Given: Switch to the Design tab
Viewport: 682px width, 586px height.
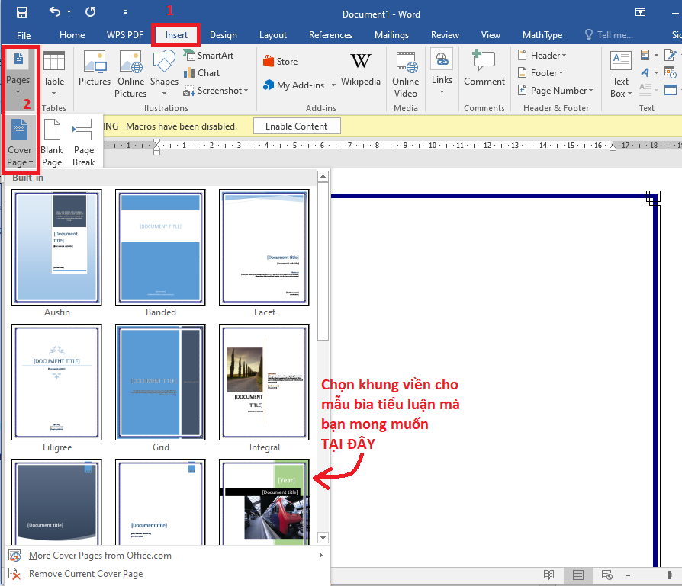Looking at the screenshot, I should coord(223,35).
